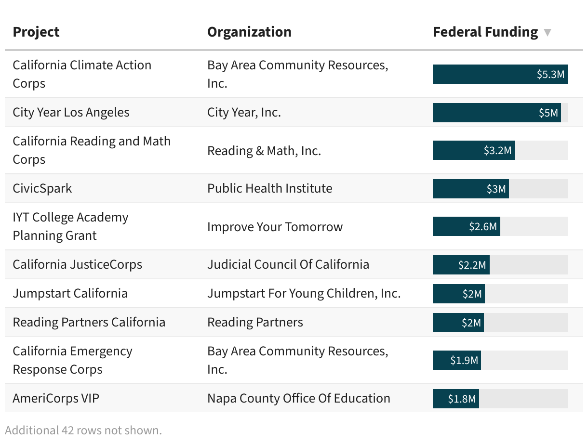Click the $2.6M IYT funding bar

(x=466, y=226)
